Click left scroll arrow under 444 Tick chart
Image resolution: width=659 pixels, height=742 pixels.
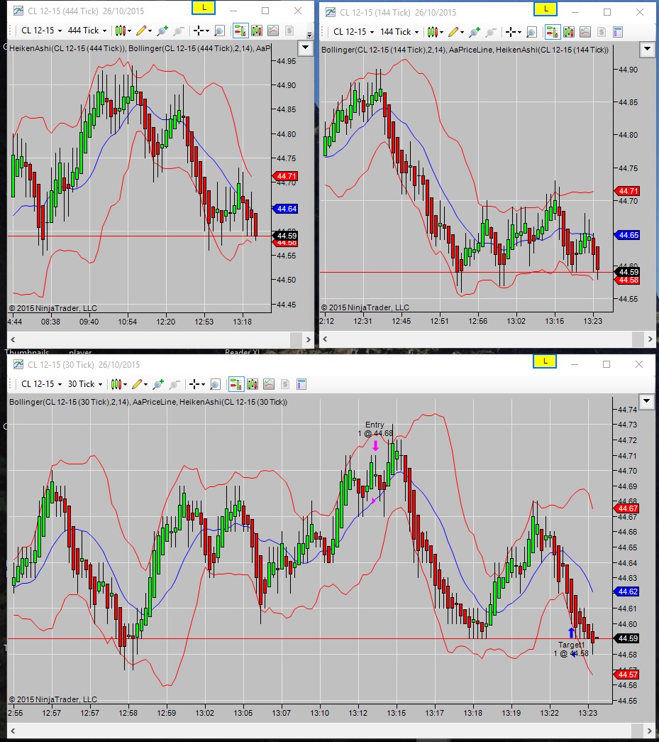13,340
